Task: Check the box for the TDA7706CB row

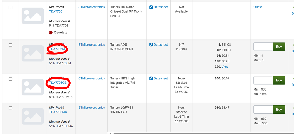Action: pos(11,79)
